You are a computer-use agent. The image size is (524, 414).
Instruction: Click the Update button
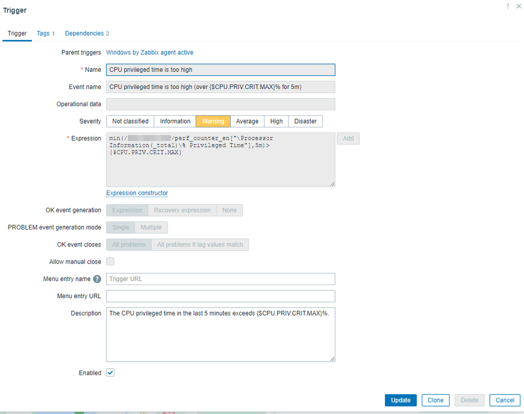click(x=400, y=400)
